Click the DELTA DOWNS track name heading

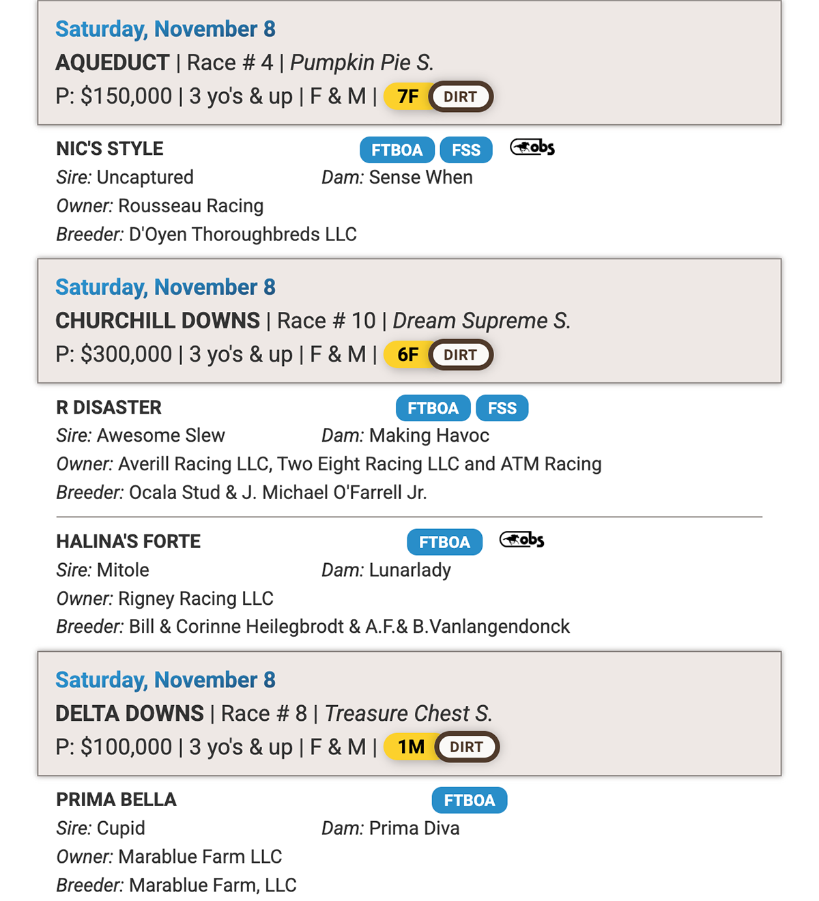coord(130,713)
